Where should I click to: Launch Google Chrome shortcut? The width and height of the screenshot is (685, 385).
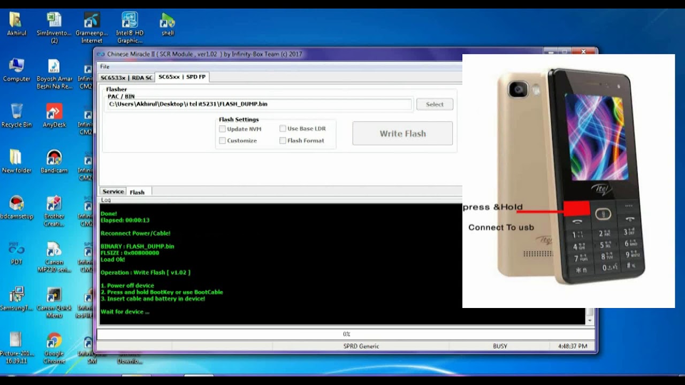click(54, 348)
